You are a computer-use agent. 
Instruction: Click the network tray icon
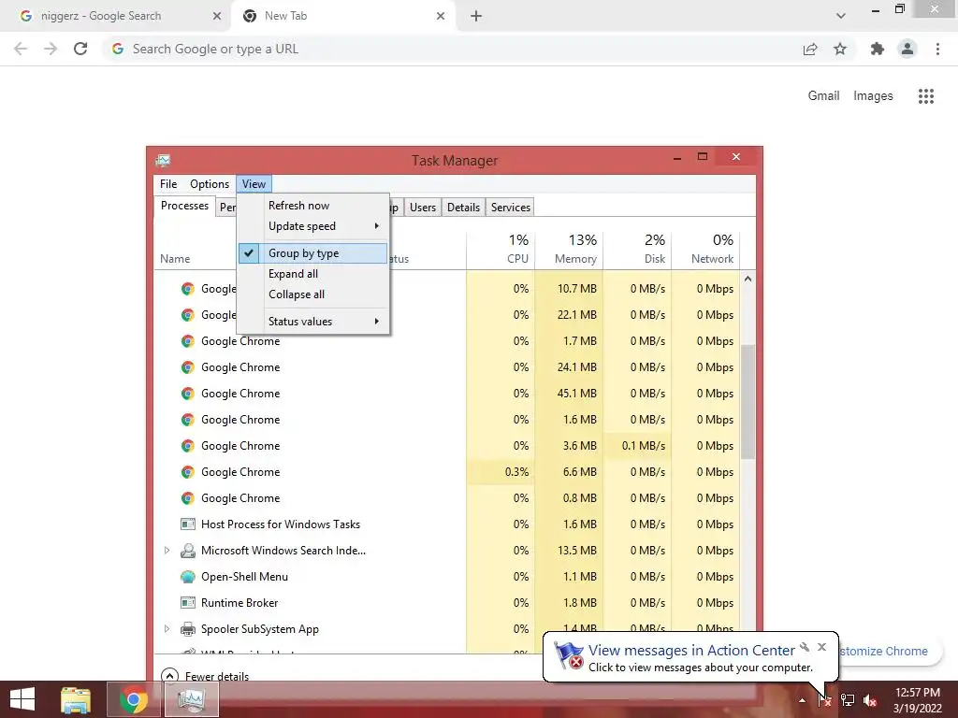[848, 699]
